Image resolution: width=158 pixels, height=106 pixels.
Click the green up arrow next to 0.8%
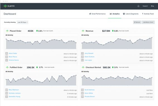113,31
